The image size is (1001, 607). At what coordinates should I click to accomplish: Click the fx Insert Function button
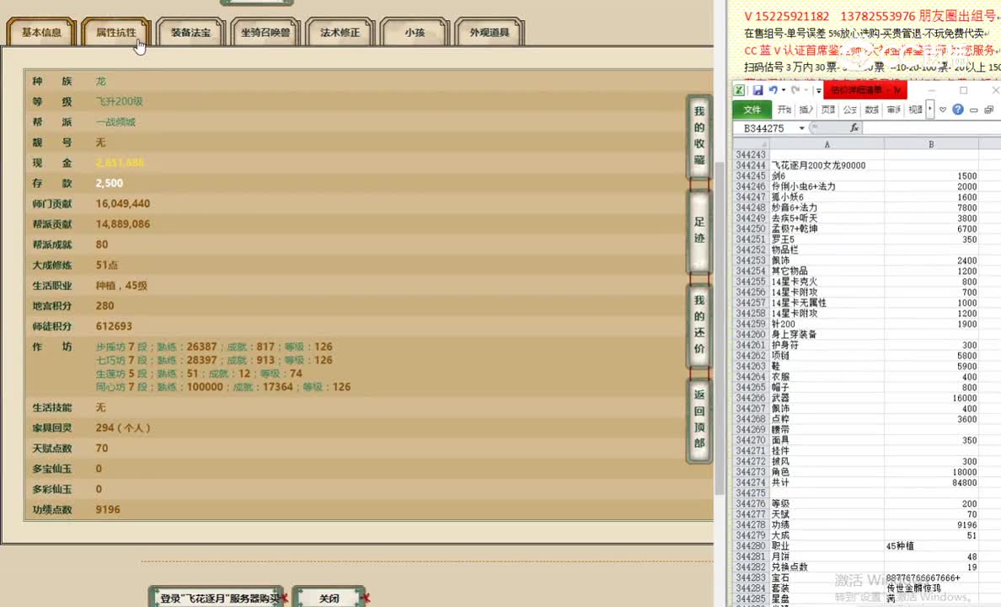[x=854, y=128]
